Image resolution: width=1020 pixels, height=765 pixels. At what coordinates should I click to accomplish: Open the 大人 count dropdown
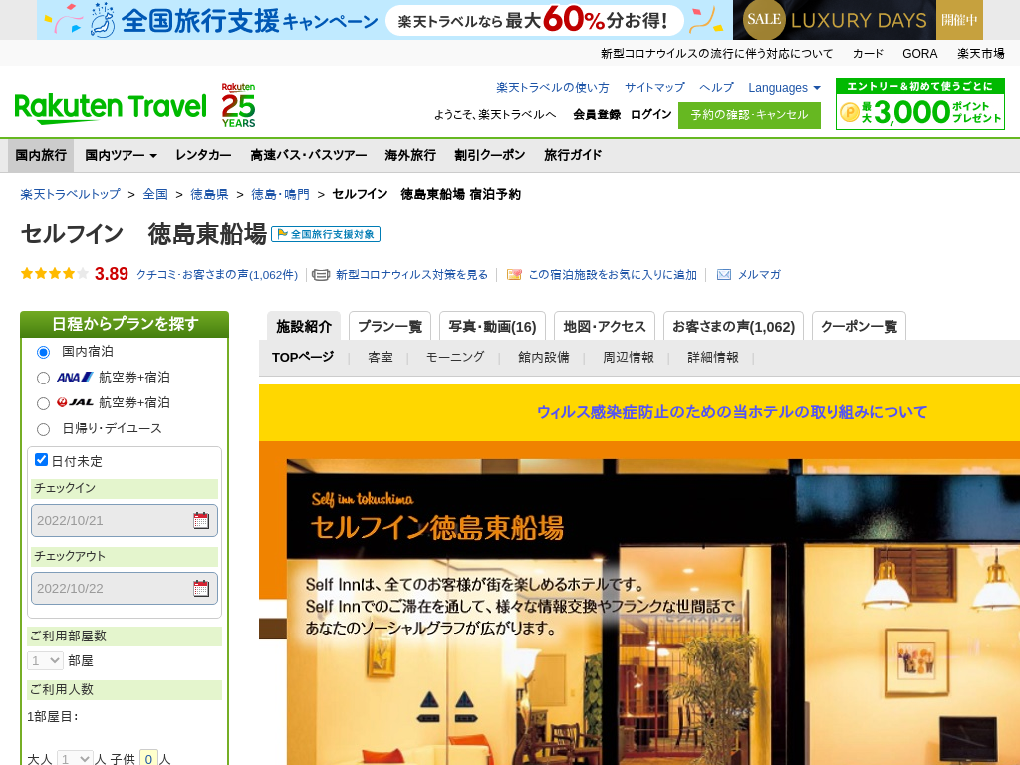[x=75, y=759]
